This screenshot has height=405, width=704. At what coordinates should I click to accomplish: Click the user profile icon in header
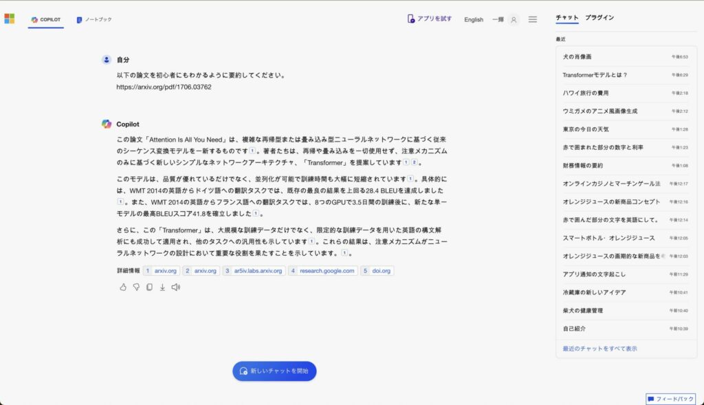513,19
